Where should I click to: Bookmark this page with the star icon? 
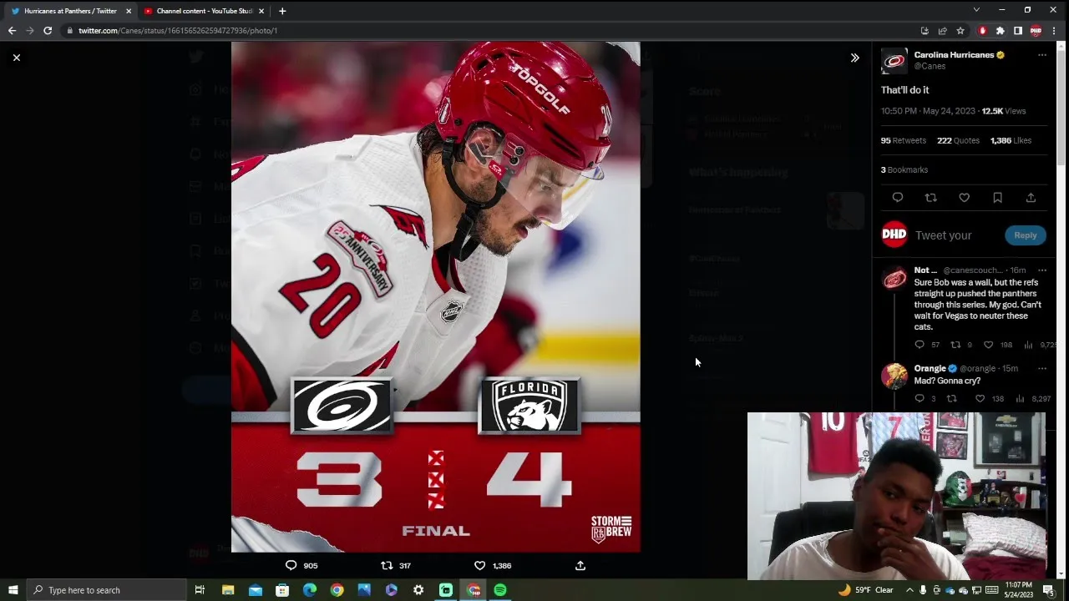(x=960, y=30)
